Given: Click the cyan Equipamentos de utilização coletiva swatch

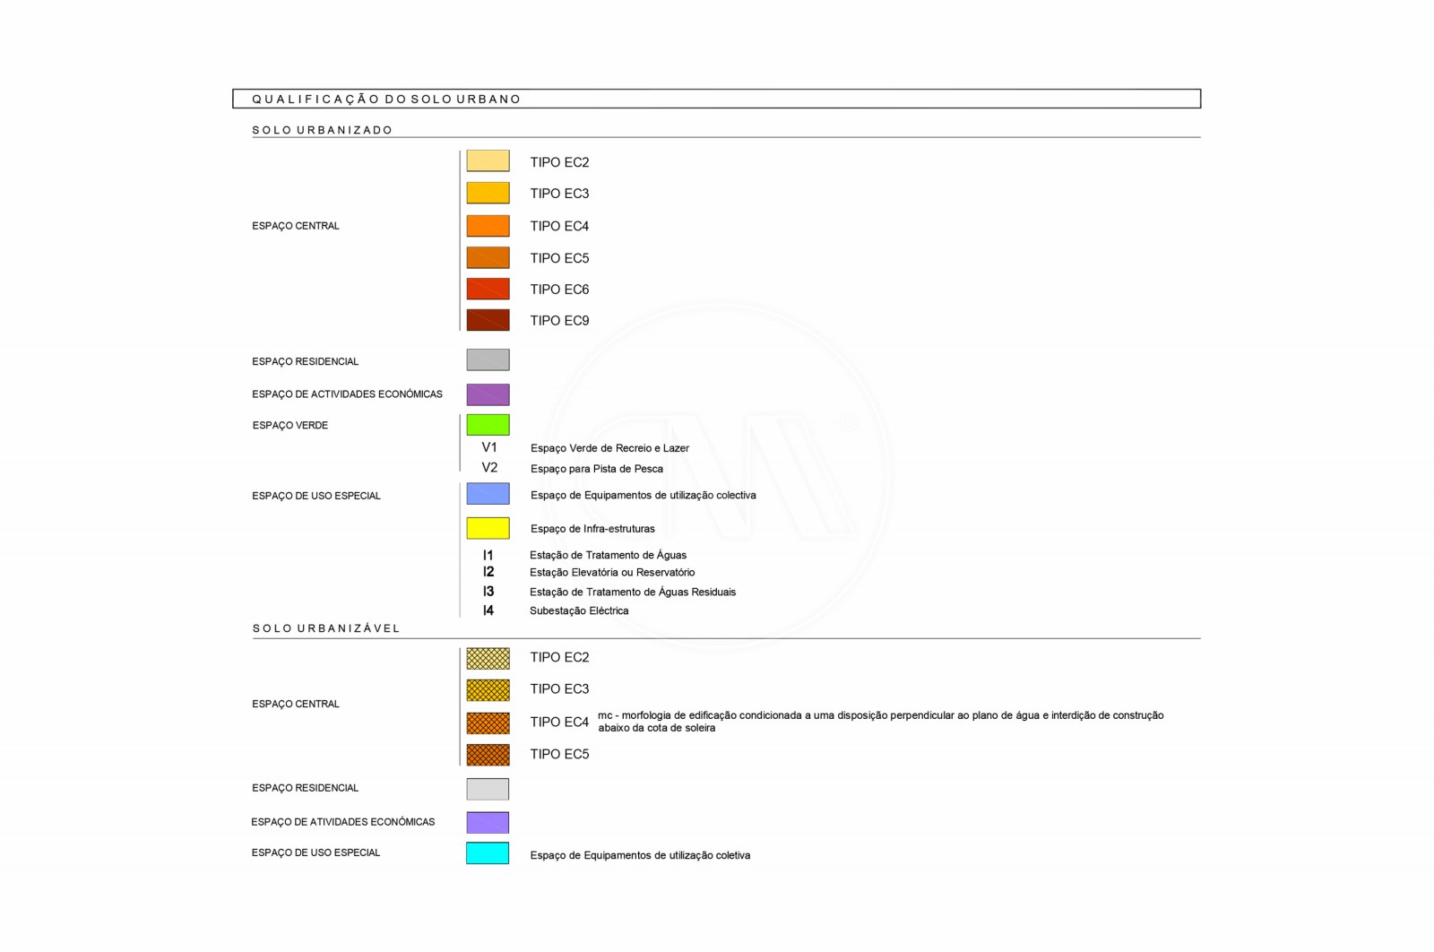Looking at the screenshot, I should (488, 853).
